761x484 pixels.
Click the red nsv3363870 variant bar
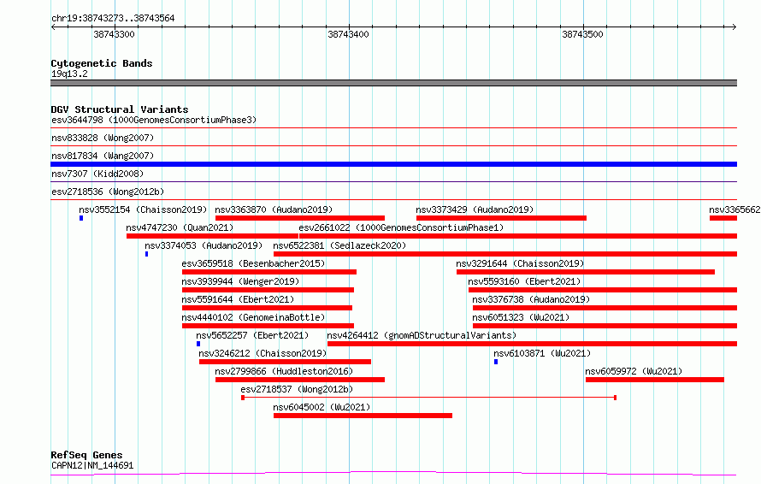(x=300, y=218)
